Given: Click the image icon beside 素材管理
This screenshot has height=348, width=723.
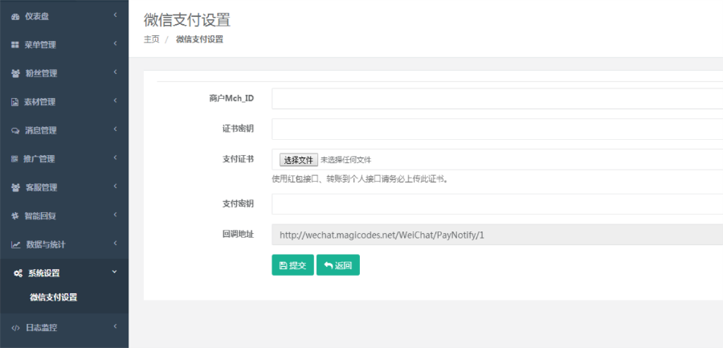Looking at the screenshot, I should (x=14, y=102).
